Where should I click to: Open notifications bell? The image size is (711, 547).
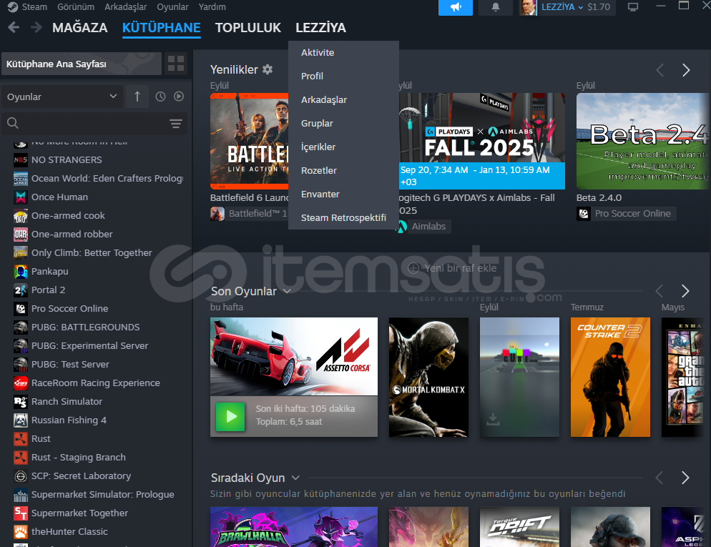[x=496, y=7]
